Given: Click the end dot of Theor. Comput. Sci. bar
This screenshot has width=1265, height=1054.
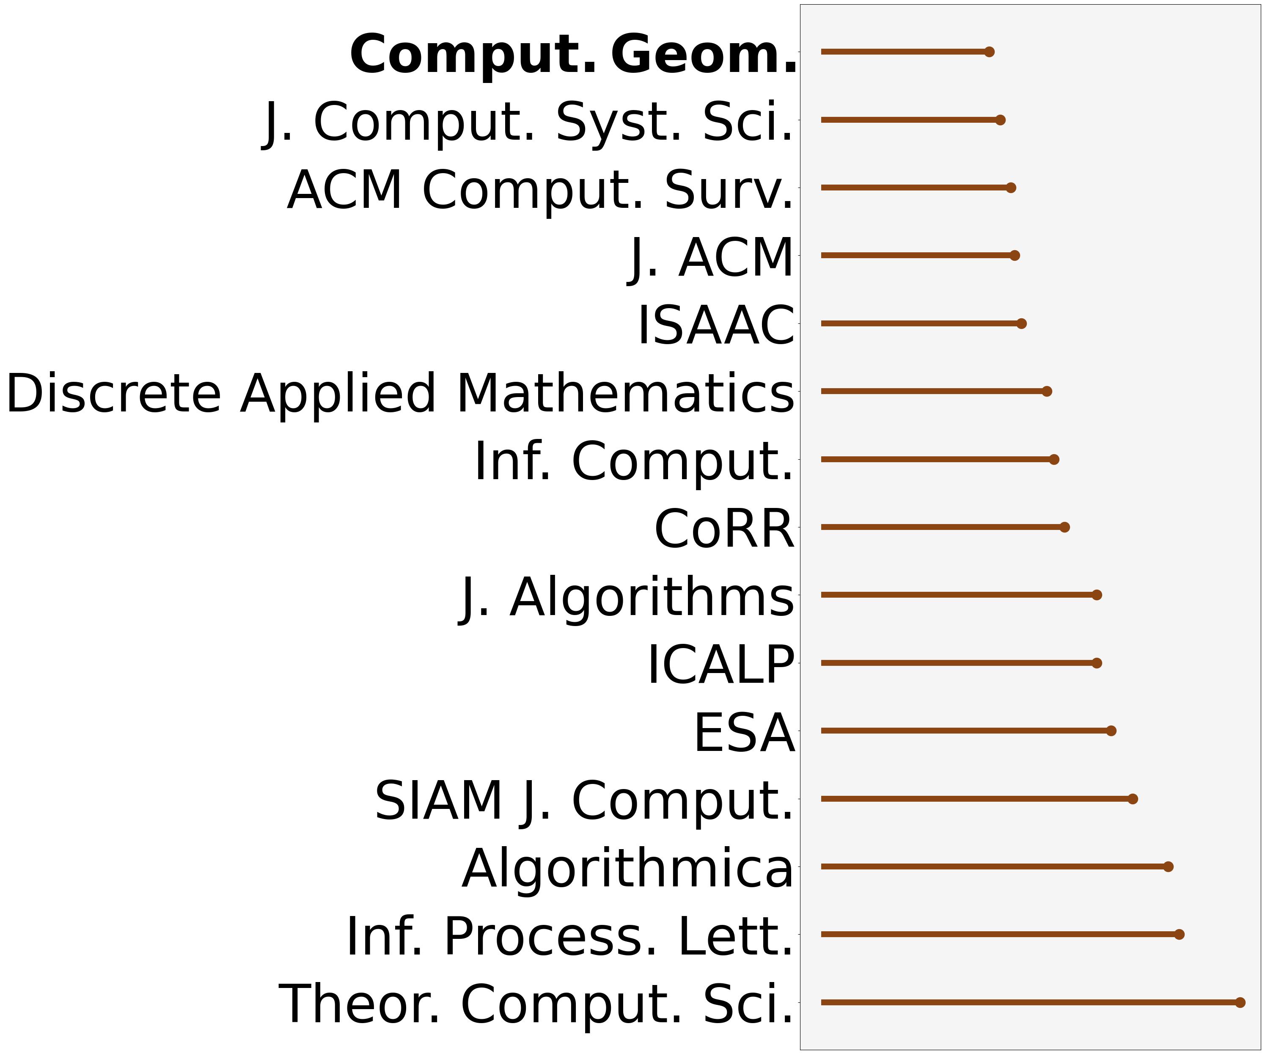Looking at the screenshot, I should 1240,1002.
